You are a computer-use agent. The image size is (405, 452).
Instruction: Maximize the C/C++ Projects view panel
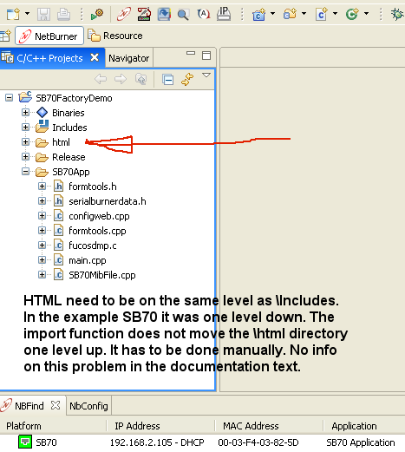click(x=206, y=56)
